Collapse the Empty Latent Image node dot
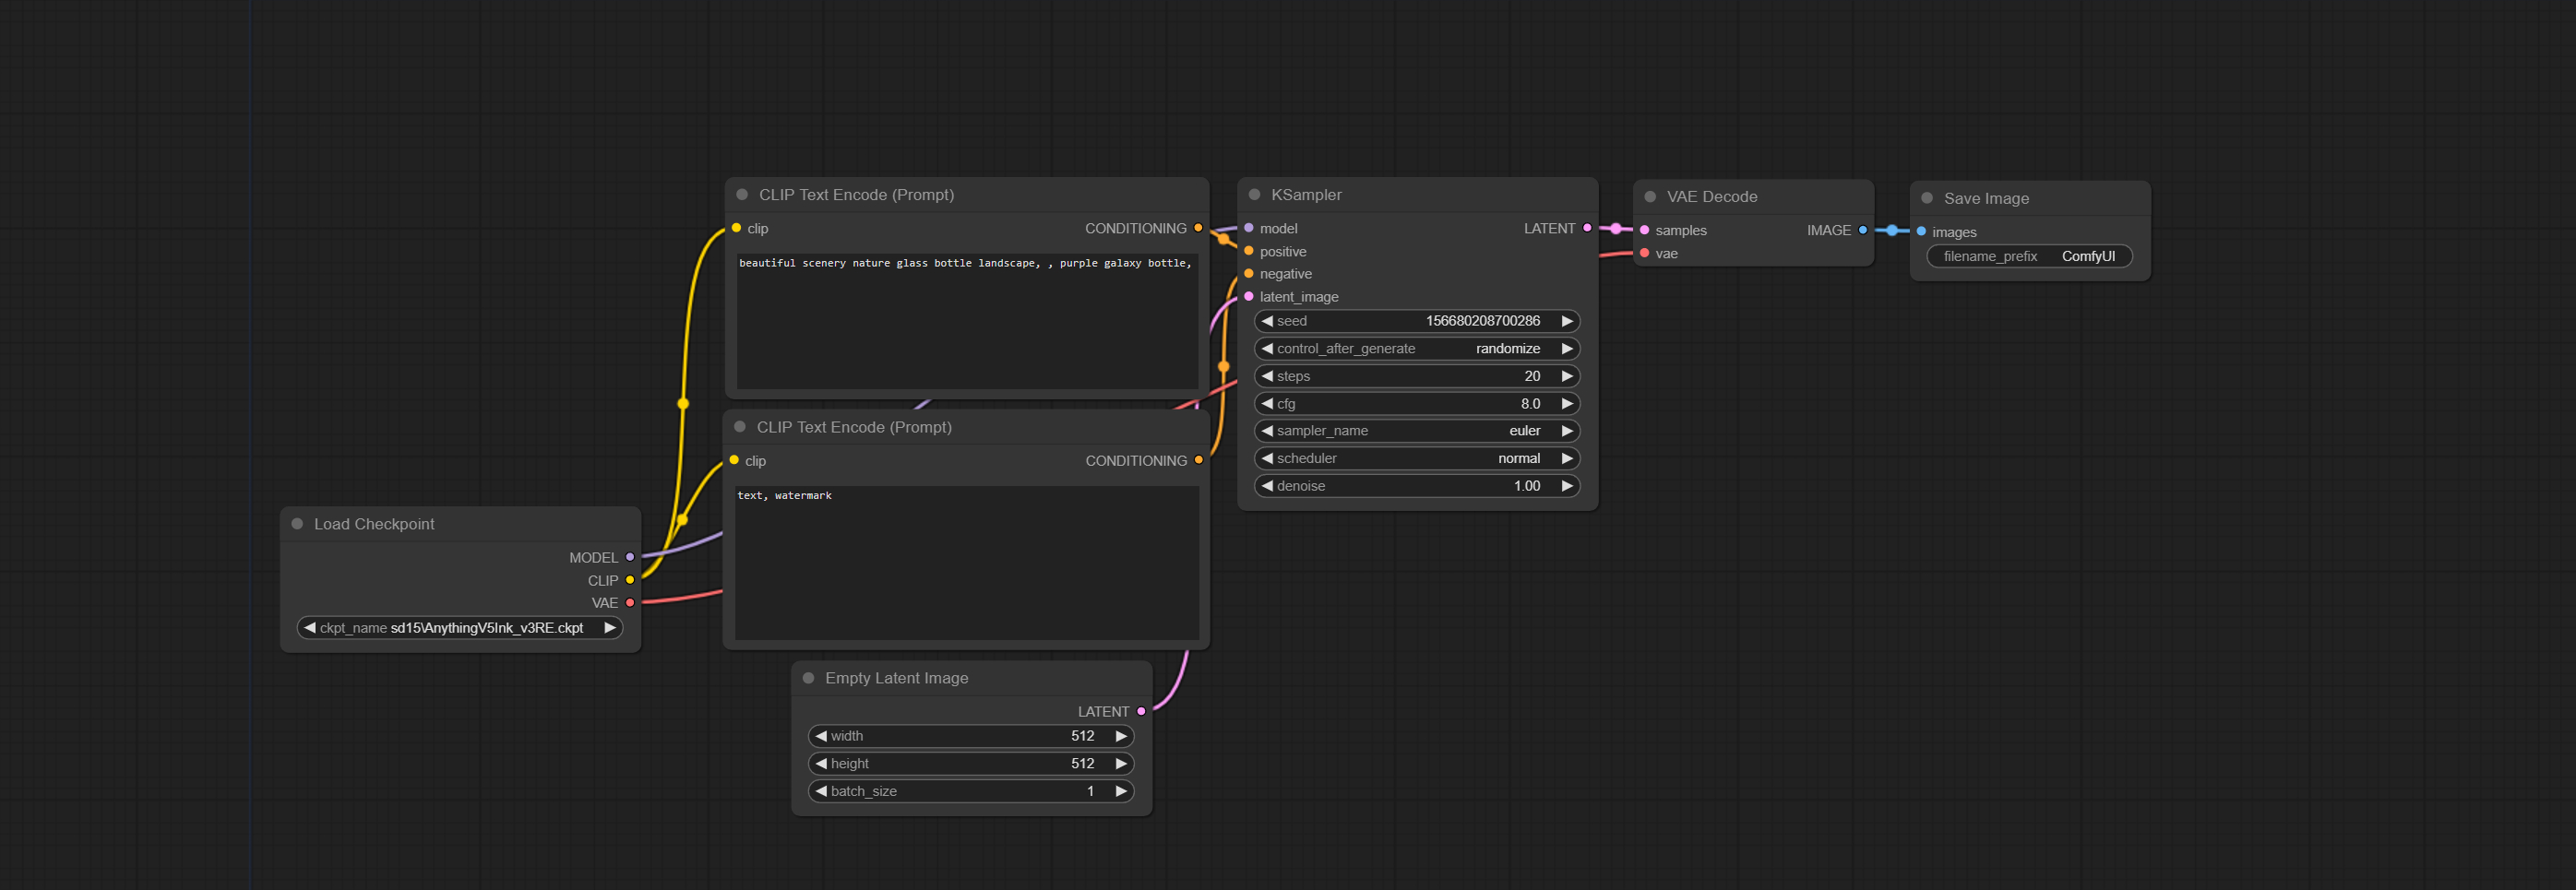2576x890 pixels. coord(808,678)
